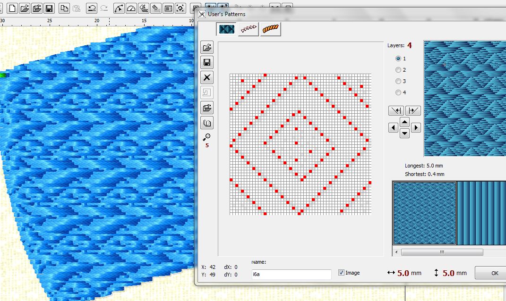Open the pattern library book icon
506x301 pixels.
tap(207, 123)
